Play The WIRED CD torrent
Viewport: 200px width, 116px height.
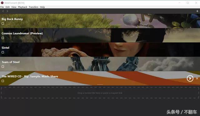pyautogui.click(x=190, y=78)
